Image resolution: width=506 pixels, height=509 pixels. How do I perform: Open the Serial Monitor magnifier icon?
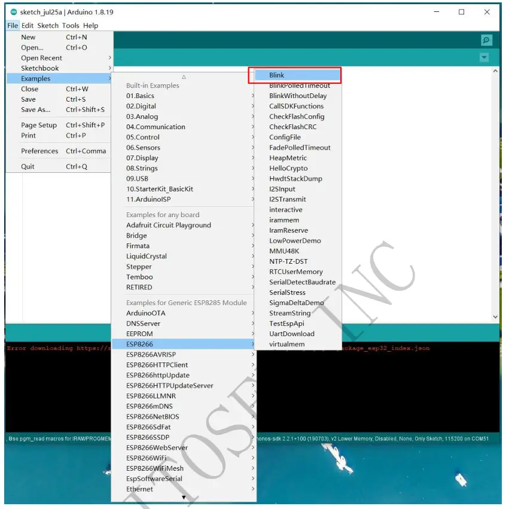coord(486,39)
